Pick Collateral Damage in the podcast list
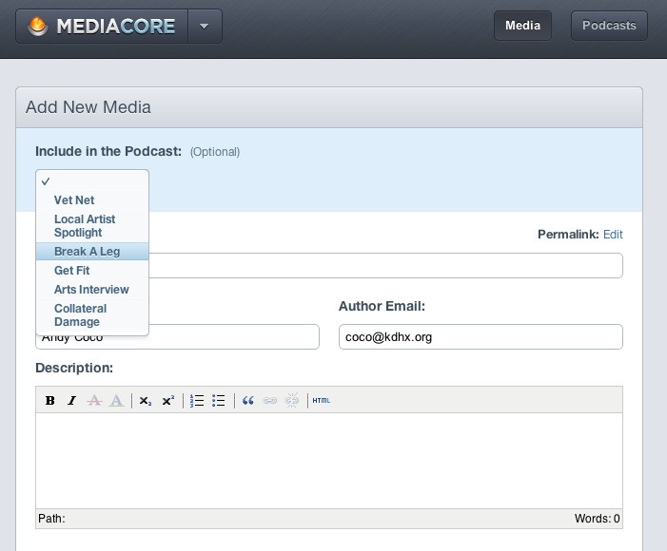667x551 pixels. coord(81,315)
